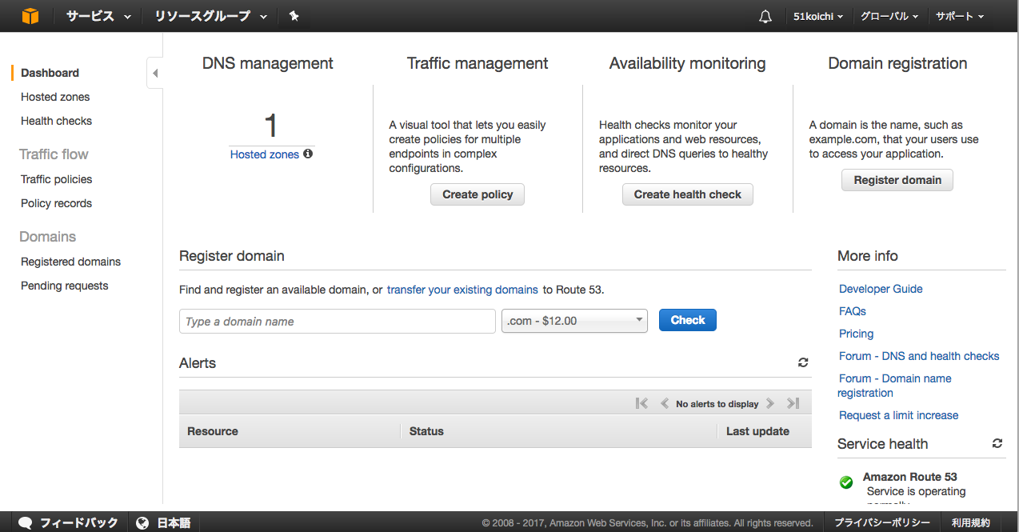This screenshot has height=532, width=1019.
Task: Refresh the Service health section
Action: (x=997, y=443)
